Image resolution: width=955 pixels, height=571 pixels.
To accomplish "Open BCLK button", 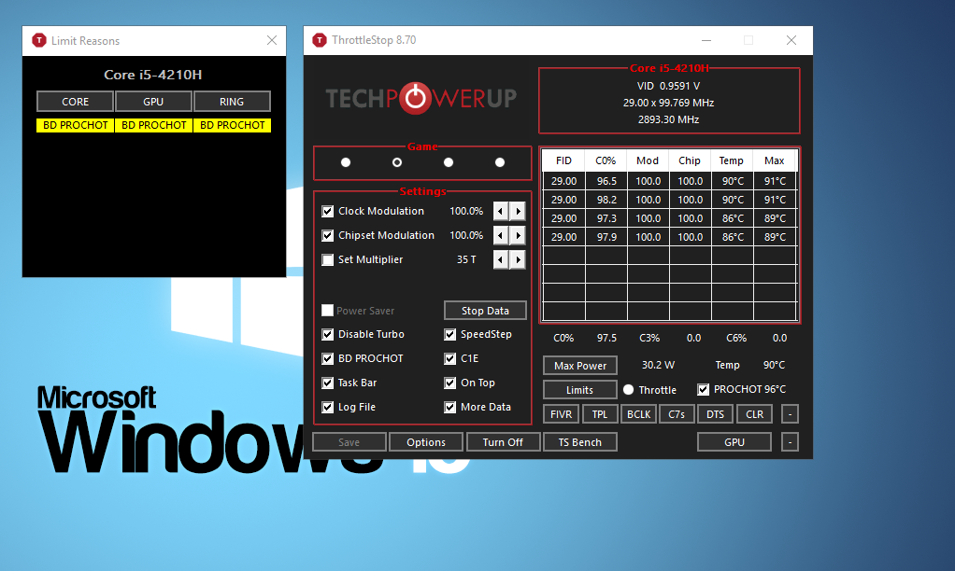I will [x=639, y=414].
